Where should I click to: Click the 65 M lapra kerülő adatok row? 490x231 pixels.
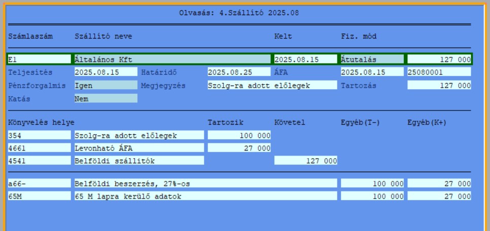coord(205,196)
